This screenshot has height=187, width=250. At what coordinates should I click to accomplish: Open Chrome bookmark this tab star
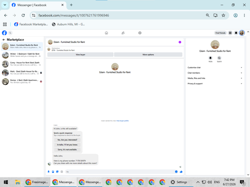point(223,15)
